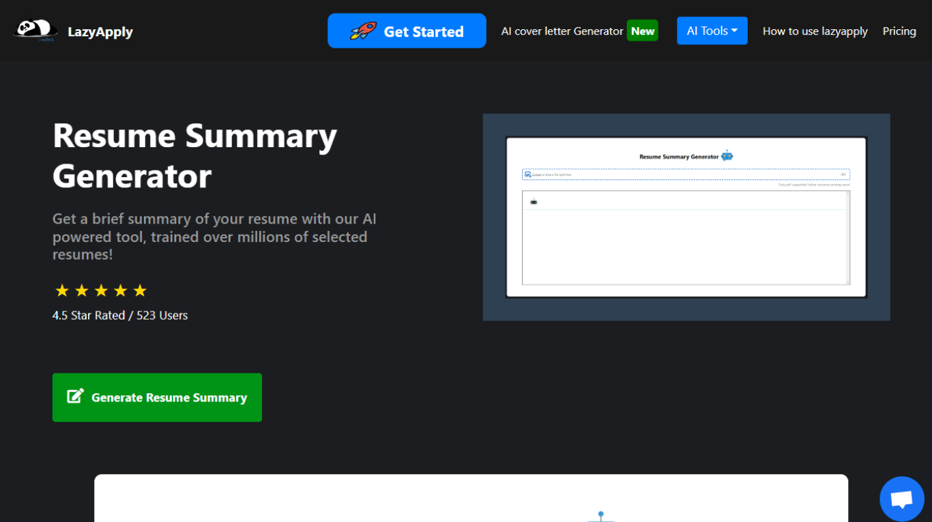Click the Resume Summary Generator preview image
Viewport: 932px width, 522px height.
pyautogui.click(x=686, y=217)
